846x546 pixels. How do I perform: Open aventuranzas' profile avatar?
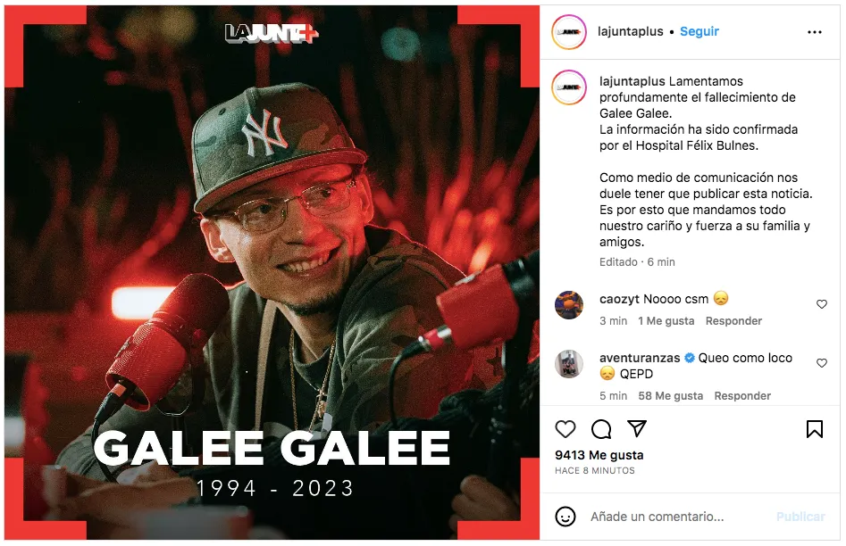pyautogui.click(x=569, y=364)
